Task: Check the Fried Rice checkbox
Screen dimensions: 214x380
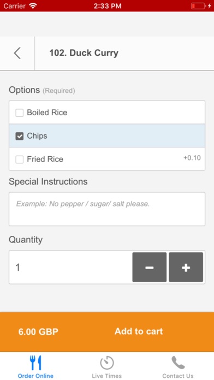Action: 20,159
